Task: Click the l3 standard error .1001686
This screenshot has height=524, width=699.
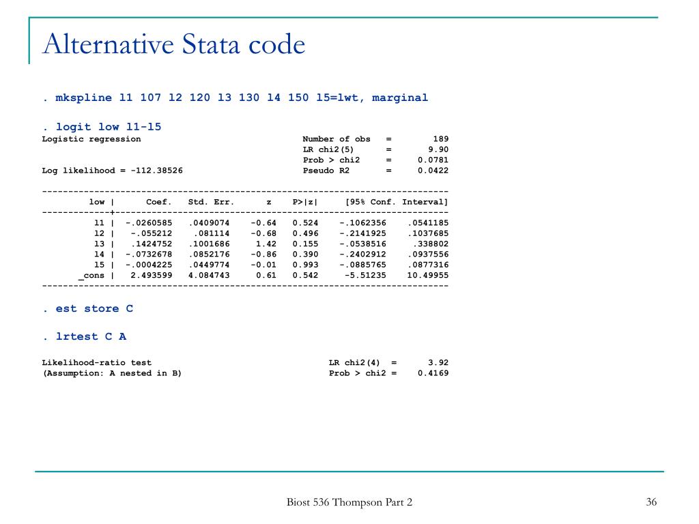Action: [209, 244]
